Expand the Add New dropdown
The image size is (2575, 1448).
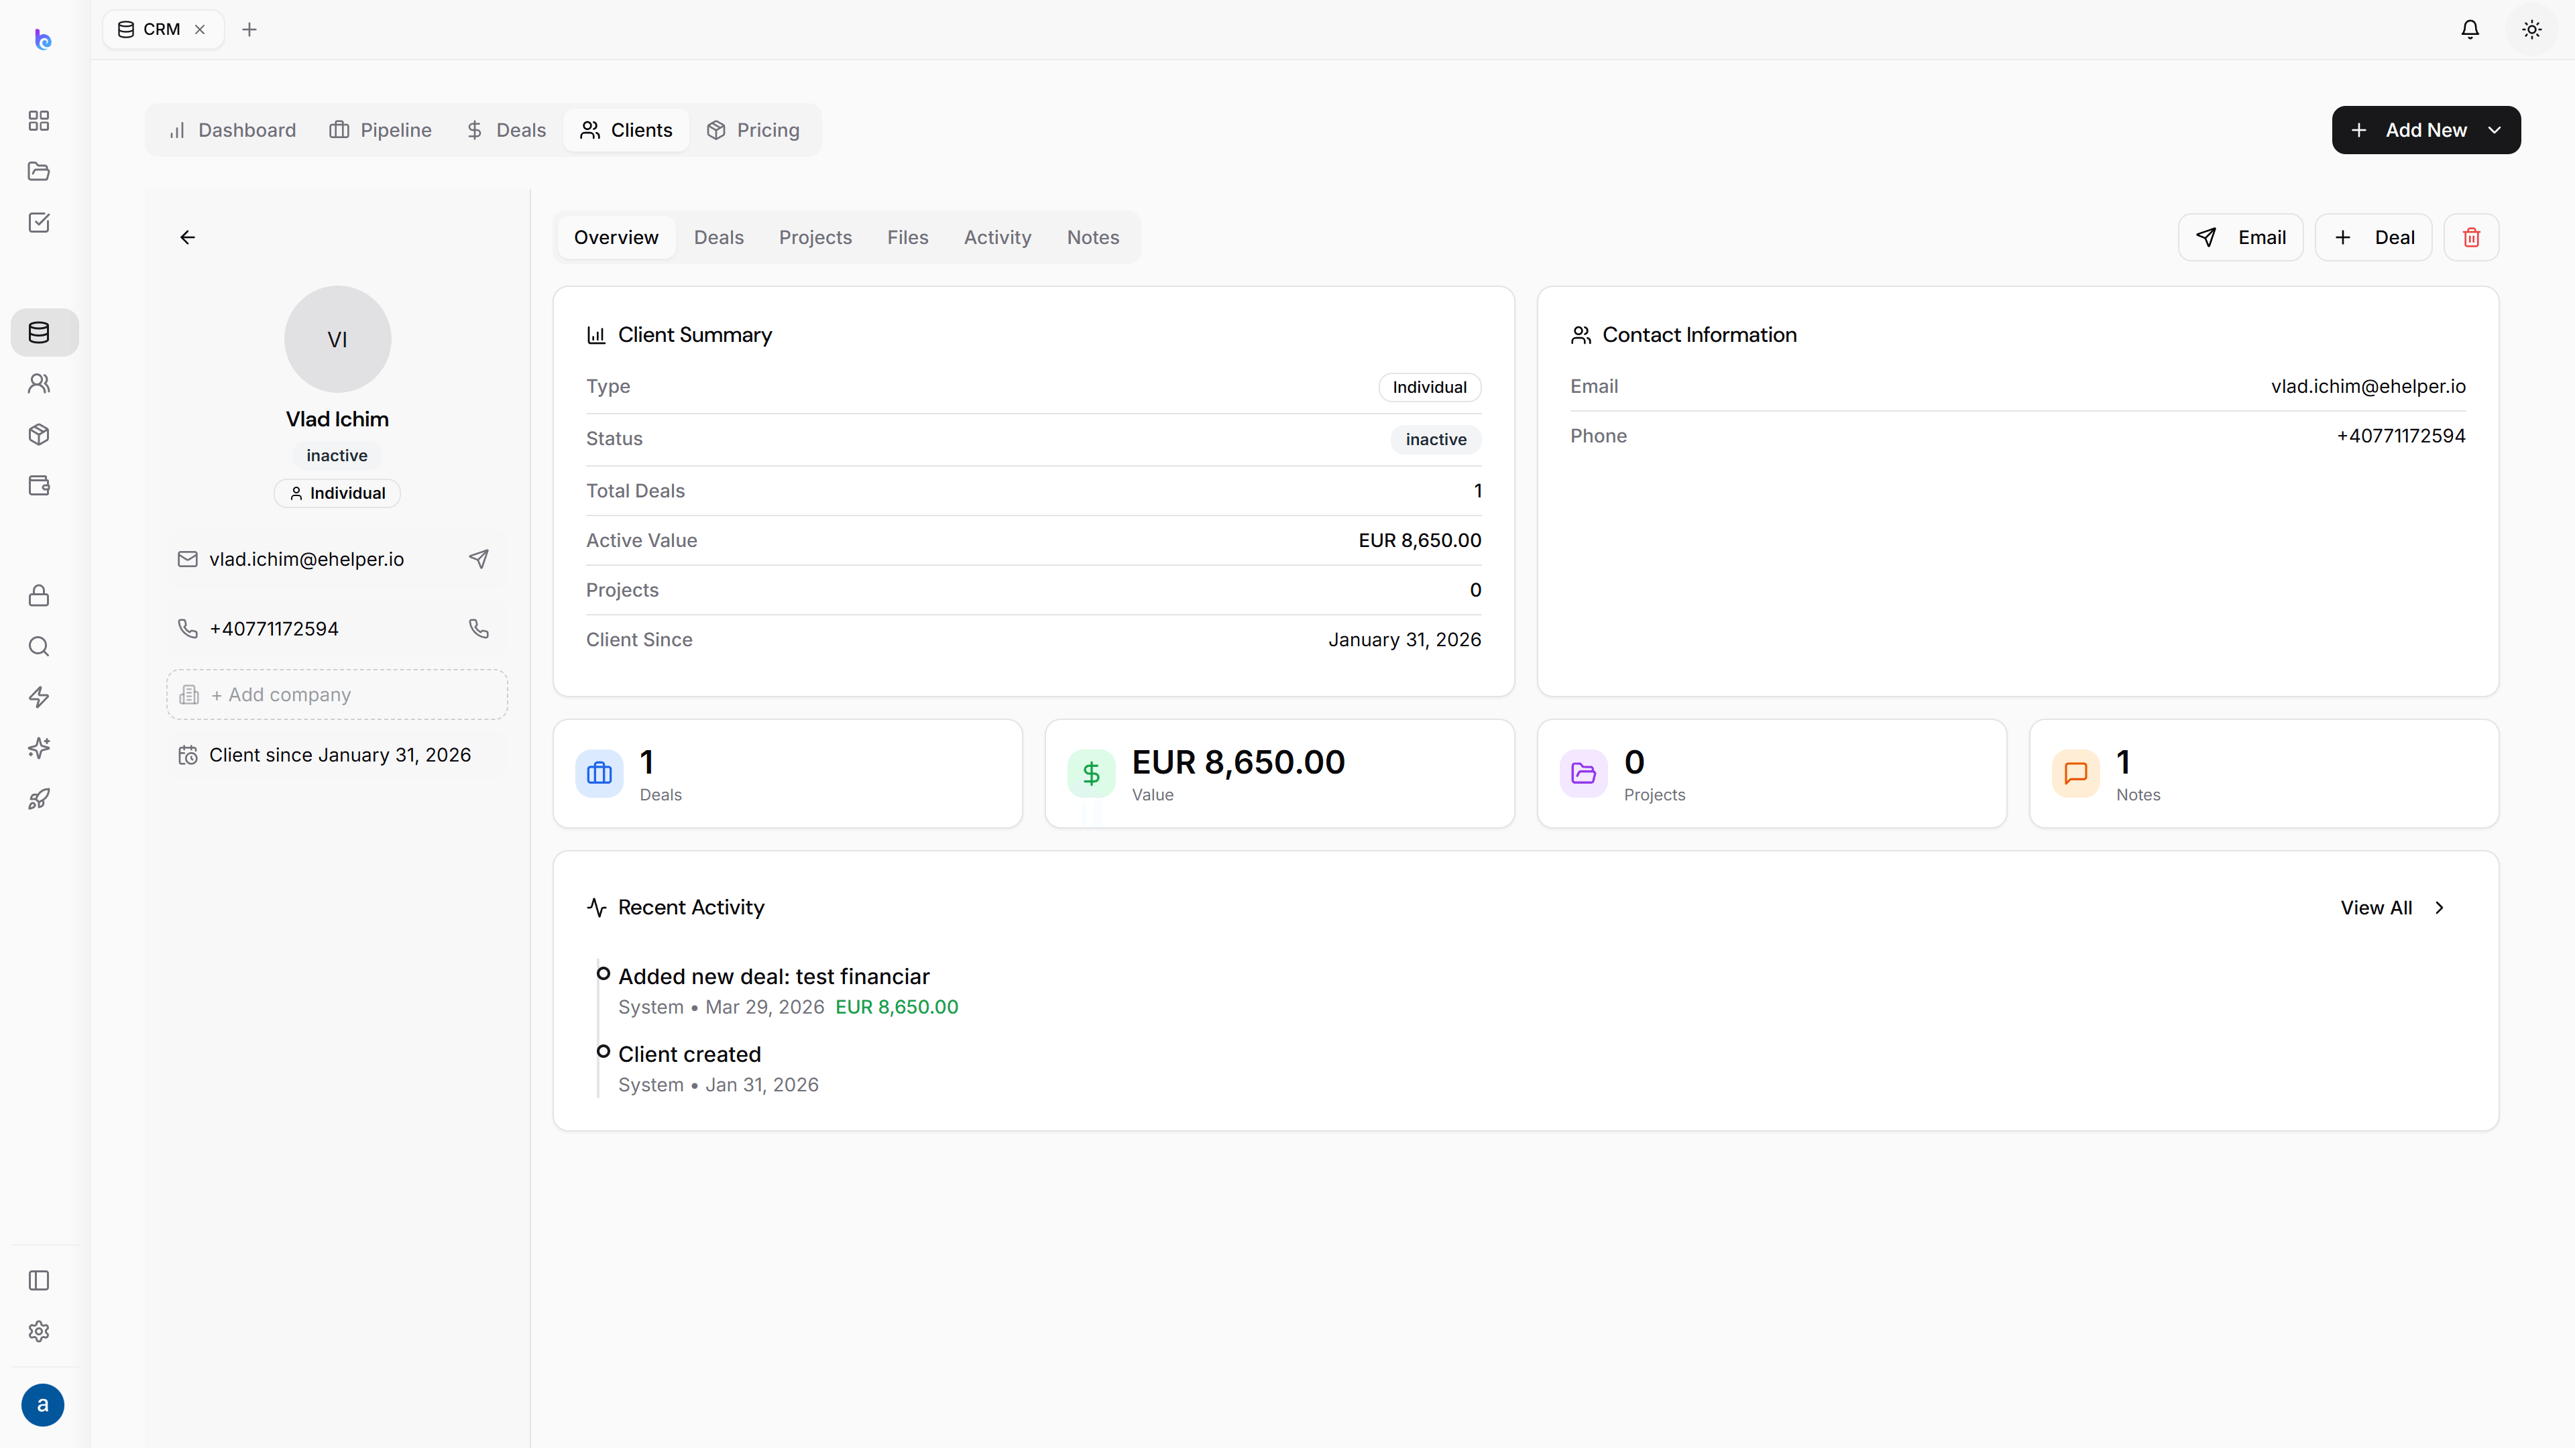2426,130
